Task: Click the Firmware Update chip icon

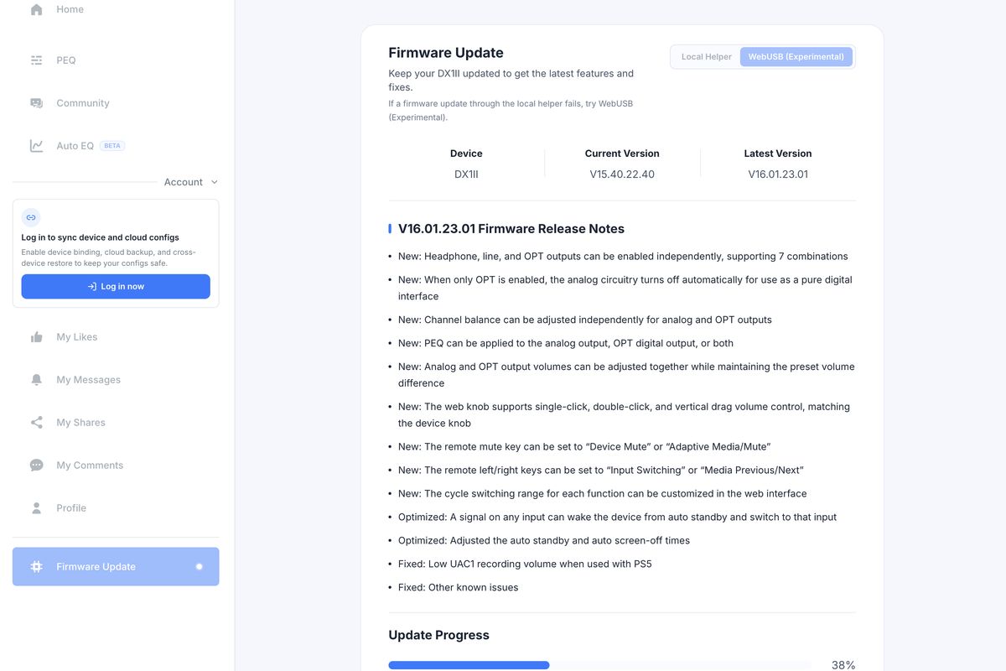Action: coord(36,567)
